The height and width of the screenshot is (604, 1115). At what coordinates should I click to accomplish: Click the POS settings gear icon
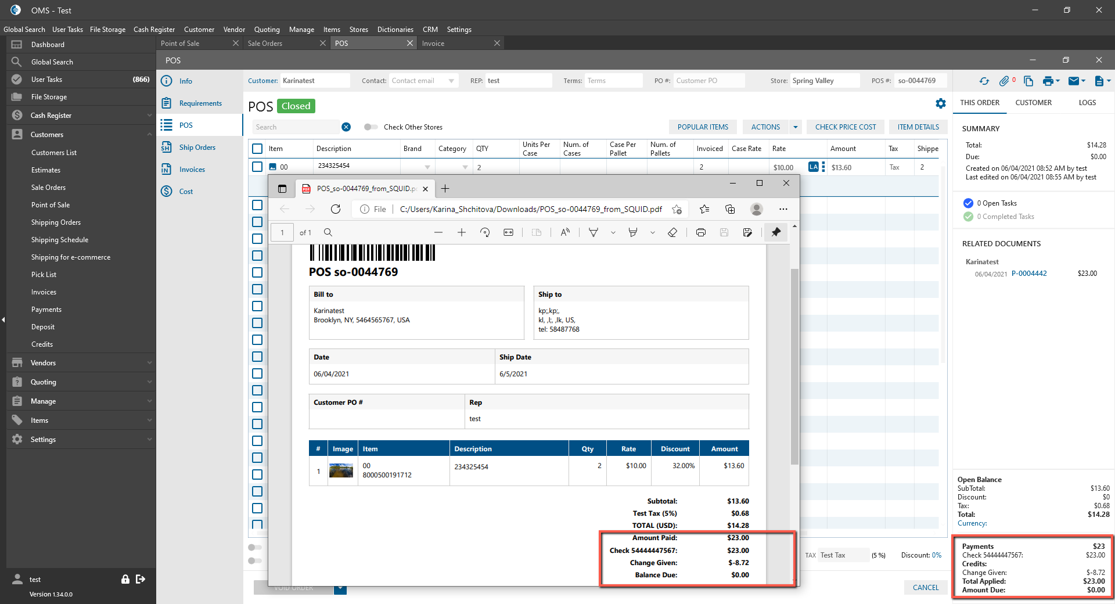[x=940, y=103]
